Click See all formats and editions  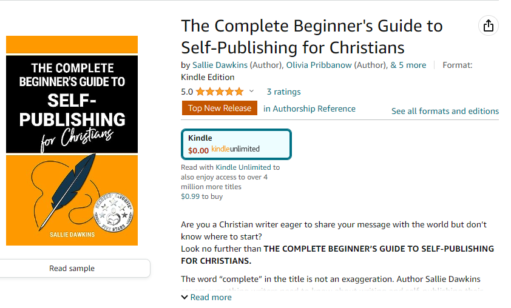click(x=445, y=112)
